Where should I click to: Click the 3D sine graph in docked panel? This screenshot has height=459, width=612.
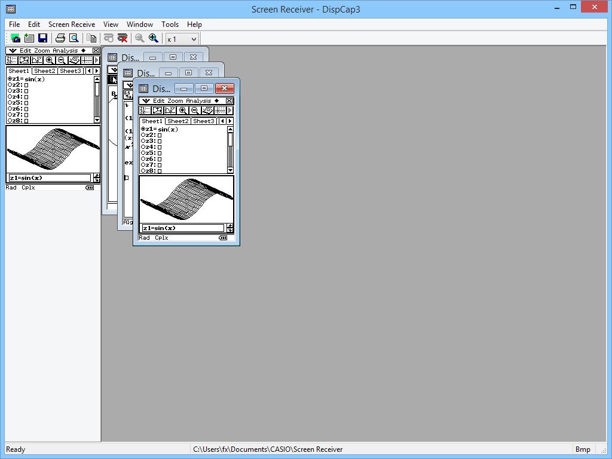(53, 149)
